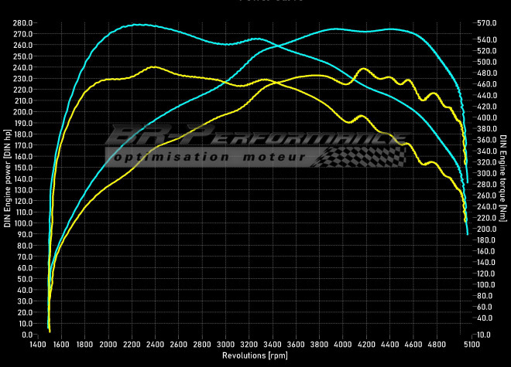The height and width of the screenshot is (367, 511).
Task: Click the 400.0 label on torque axis
Action: pyautogui.click(x=485, y=117)
